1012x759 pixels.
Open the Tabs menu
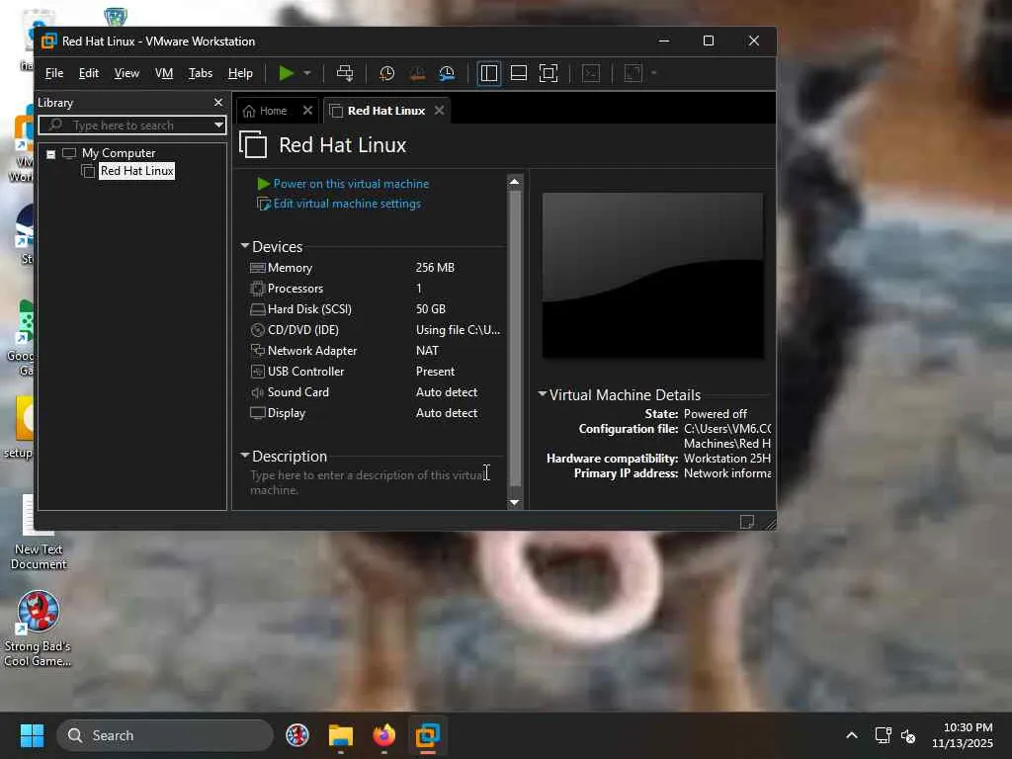(200, 73)
